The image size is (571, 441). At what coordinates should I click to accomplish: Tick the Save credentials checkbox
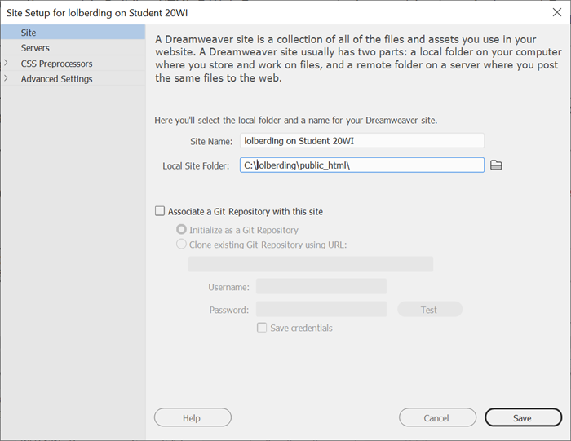coord(262,328)
